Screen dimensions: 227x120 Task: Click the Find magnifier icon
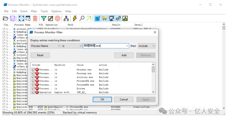[82, 18]
